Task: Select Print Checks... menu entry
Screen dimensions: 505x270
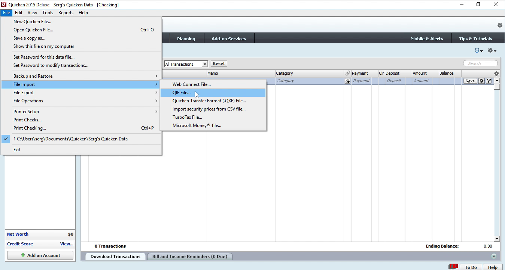Action: point(81,120)
